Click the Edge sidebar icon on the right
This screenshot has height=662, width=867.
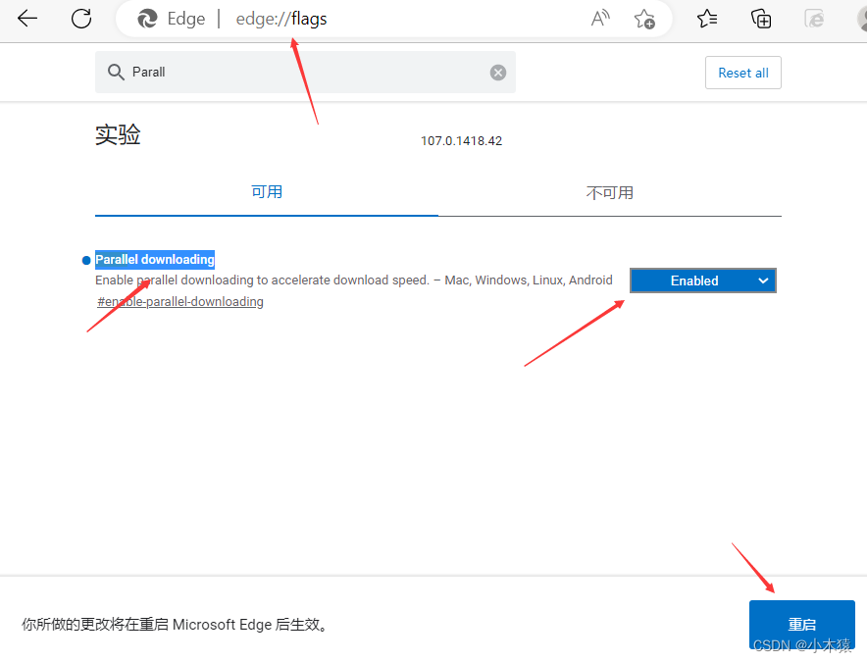[814, 18]
